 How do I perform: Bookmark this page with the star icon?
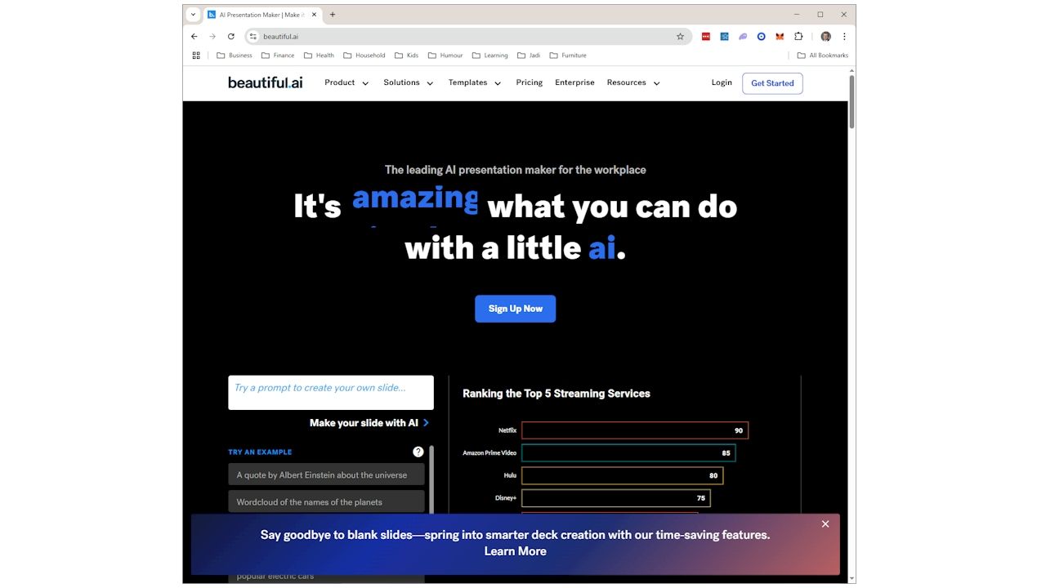680,37
